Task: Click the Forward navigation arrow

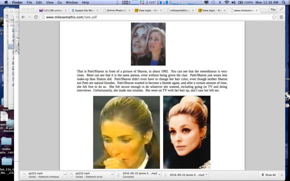Action: pos(29,17)
